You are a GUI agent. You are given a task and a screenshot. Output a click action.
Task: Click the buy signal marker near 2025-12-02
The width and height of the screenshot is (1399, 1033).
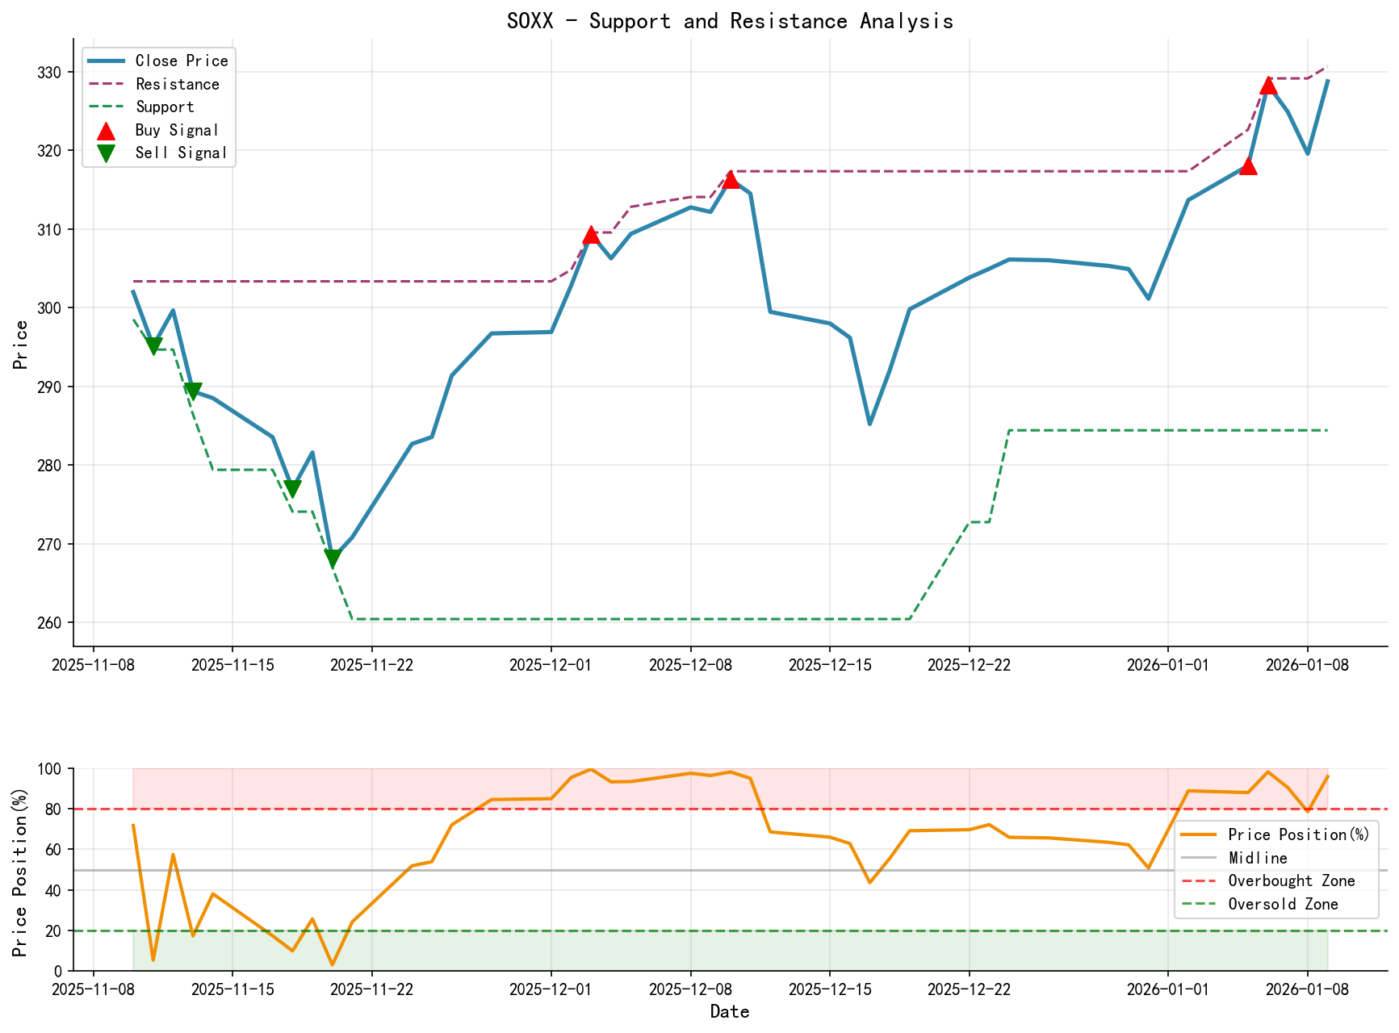tap(592, 236)
